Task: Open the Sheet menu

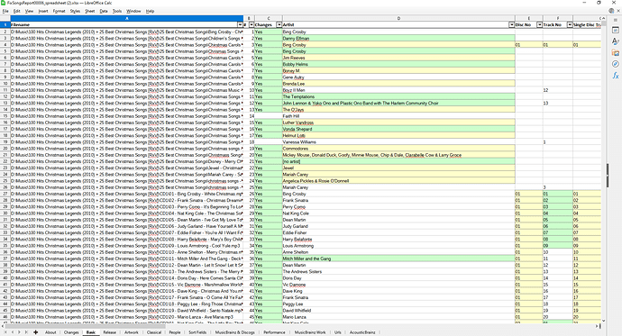Action: [89, 11]
